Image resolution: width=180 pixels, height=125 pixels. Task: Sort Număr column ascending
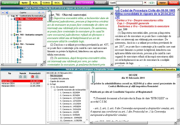coord(25,77)
